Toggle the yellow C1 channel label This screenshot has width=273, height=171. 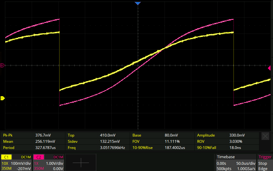(7, 157)
